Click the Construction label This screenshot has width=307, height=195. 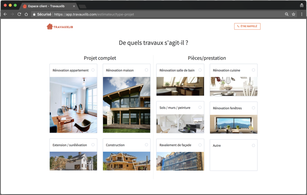pos(115,145)
